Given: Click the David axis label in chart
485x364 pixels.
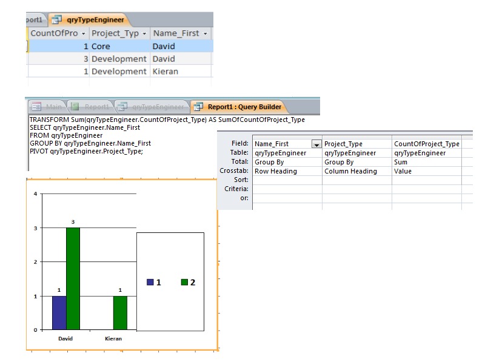Looking at the screenshot, I should (65, 339).
